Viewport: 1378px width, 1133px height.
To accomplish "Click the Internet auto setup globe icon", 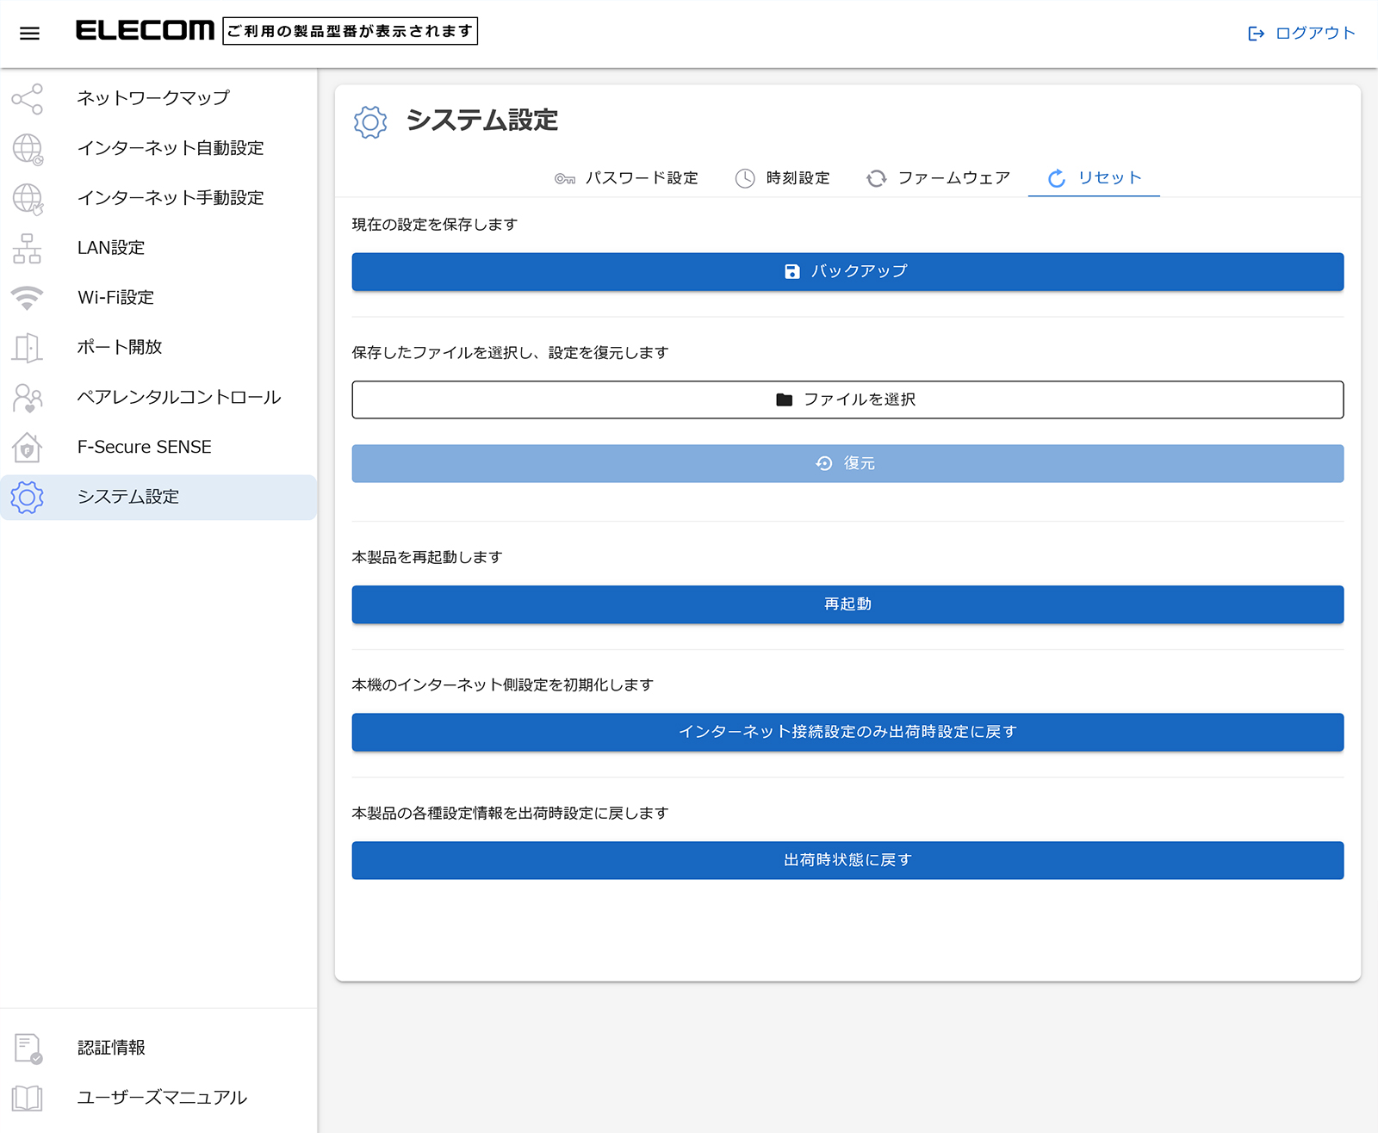I will pyautogui.click(x=28, y=149).
